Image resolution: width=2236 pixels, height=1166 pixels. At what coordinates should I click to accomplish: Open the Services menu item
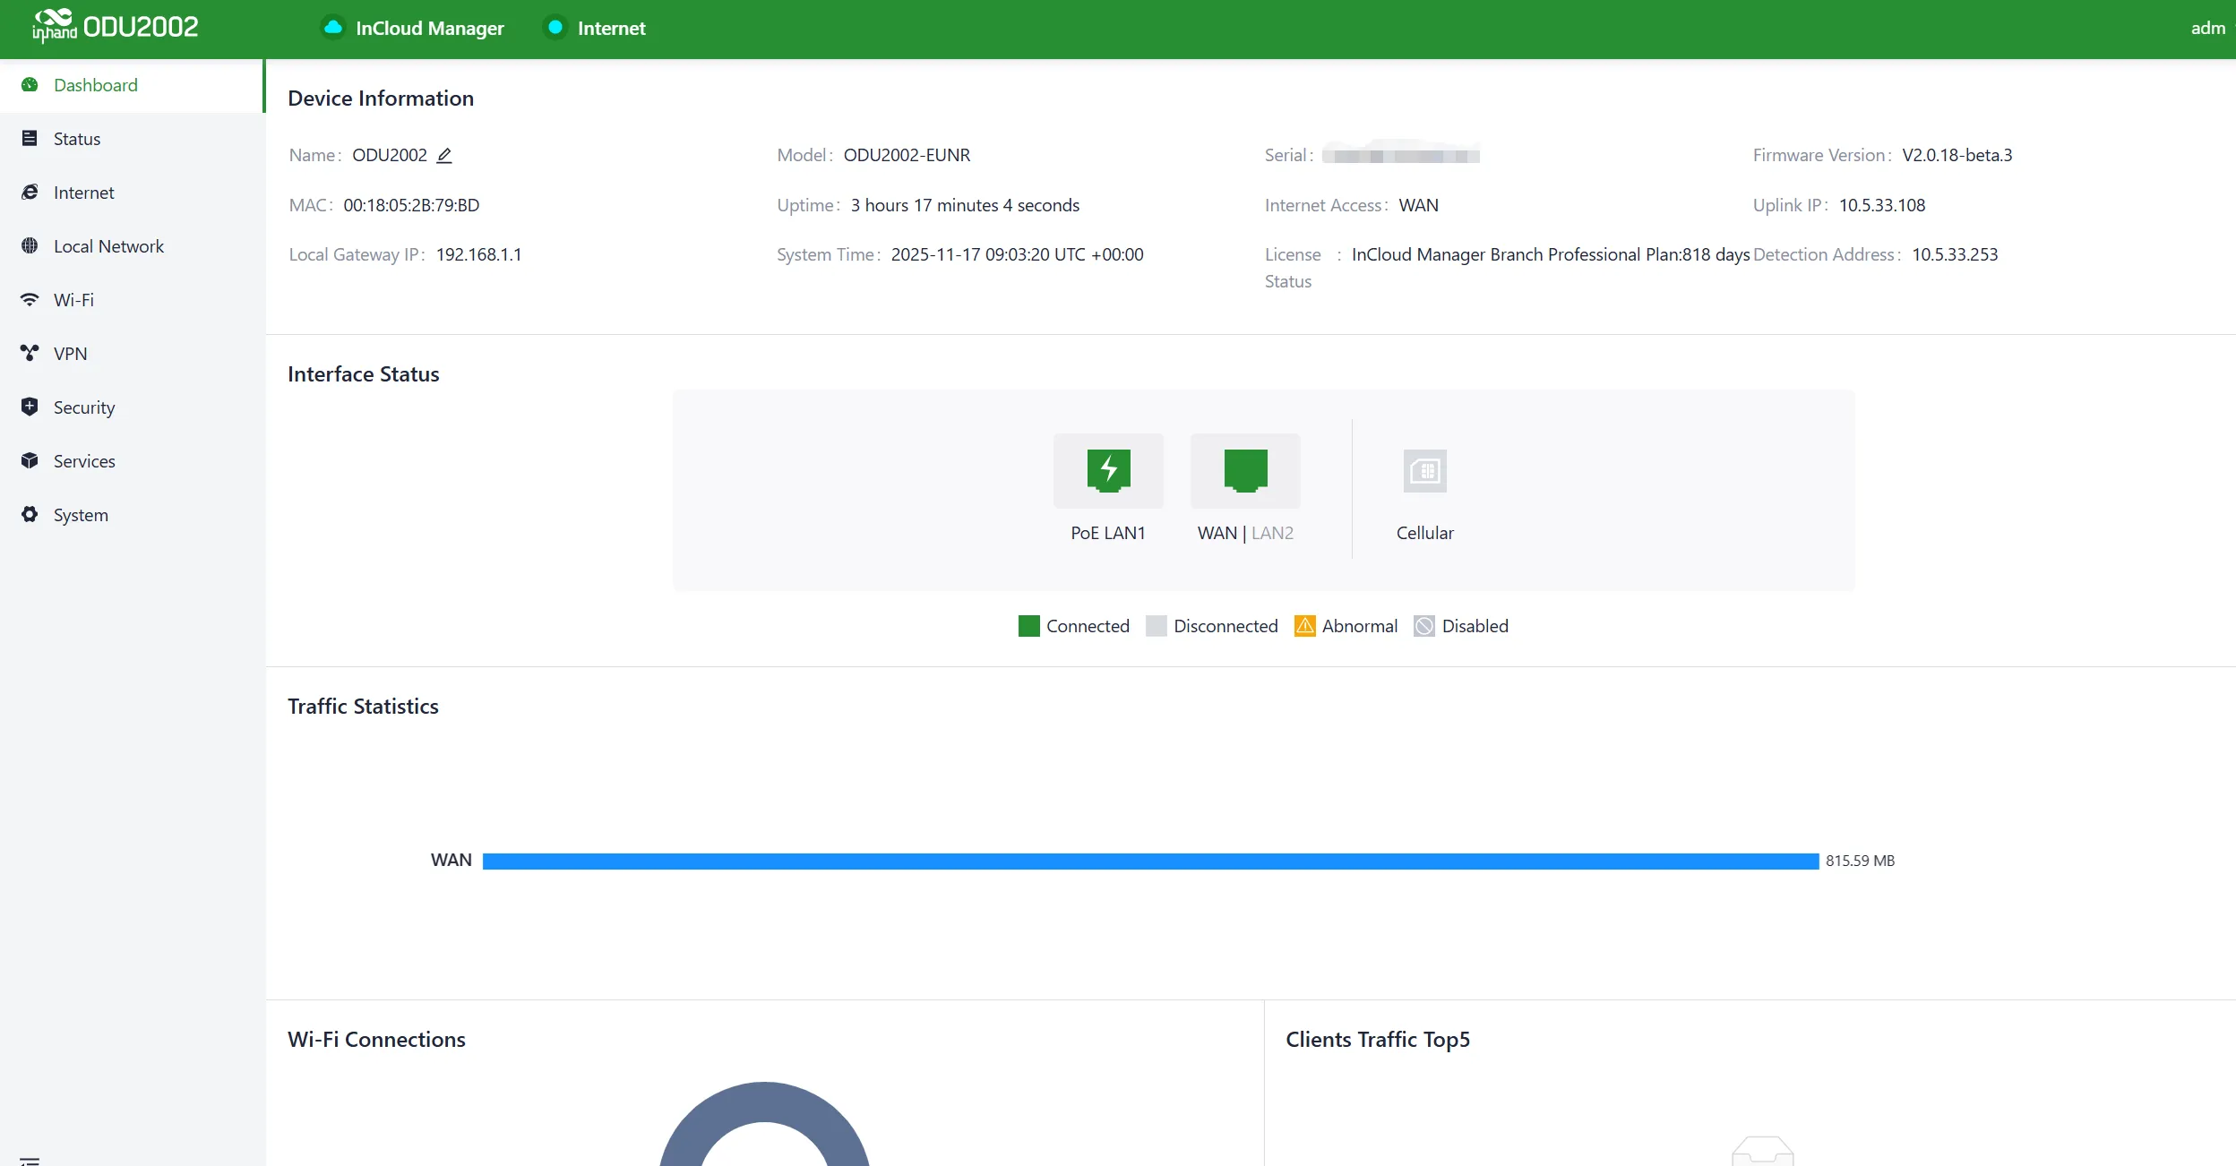132,461
